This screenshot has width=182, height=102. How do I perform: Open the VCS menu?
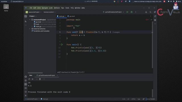point(72,8)
